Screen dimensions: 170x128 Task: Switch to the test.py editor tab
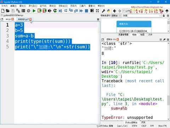[8, 19]
